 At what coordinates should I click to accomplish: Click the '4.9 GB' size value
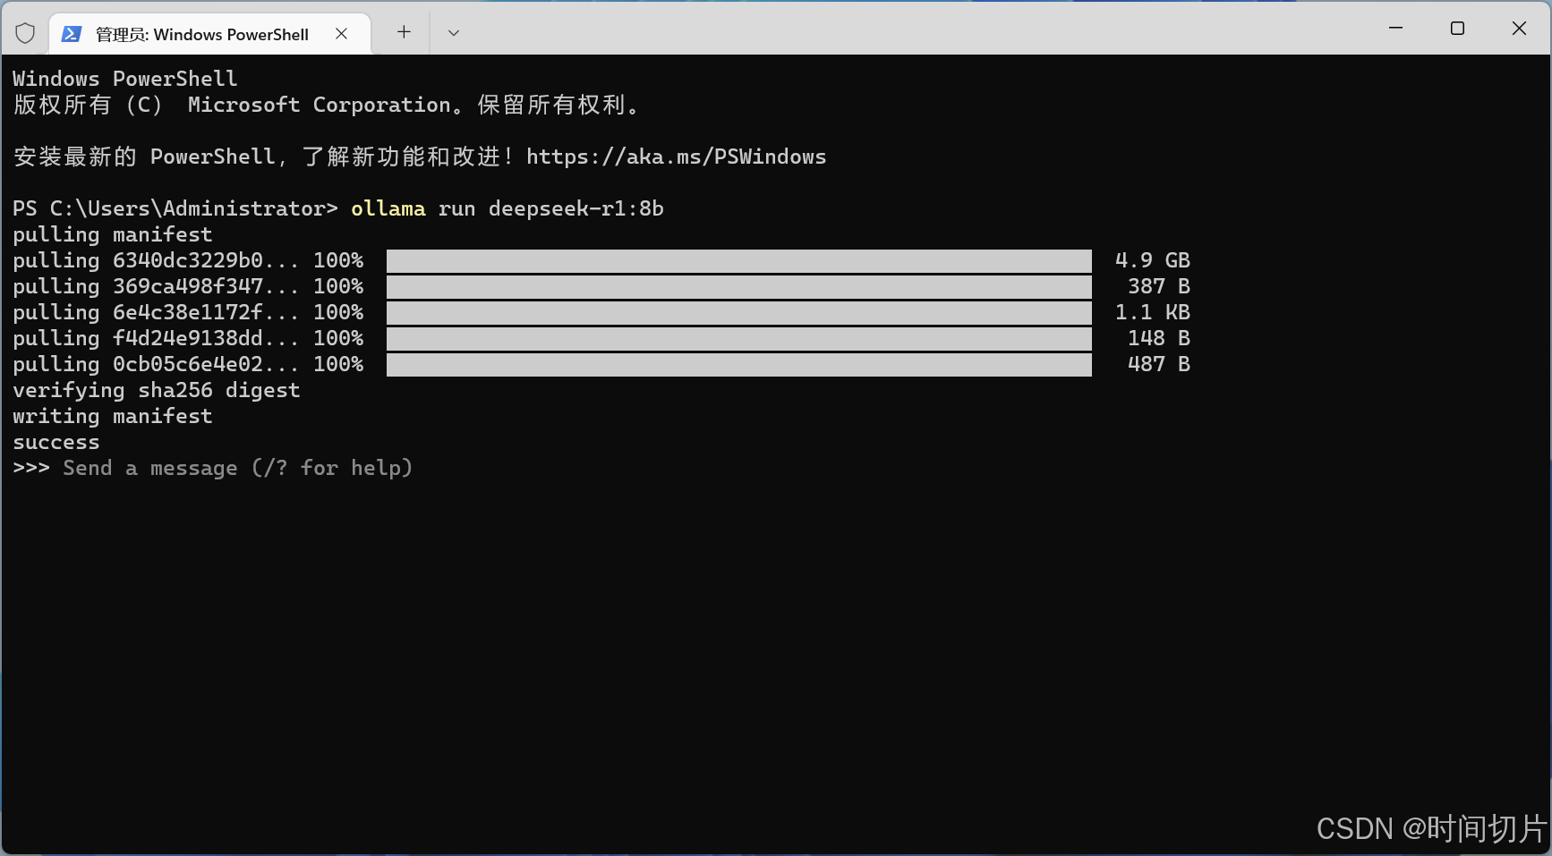[1153, 260]
